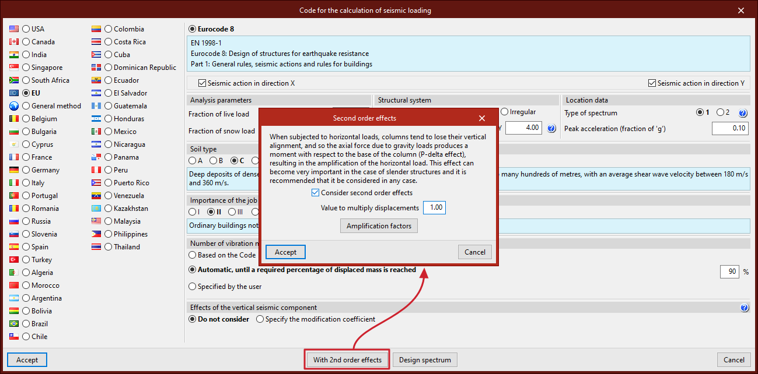Cancel the Second order effects dialog
This screenshot has width=758, height=374.
pyautogui.click(x=475, y=252)
